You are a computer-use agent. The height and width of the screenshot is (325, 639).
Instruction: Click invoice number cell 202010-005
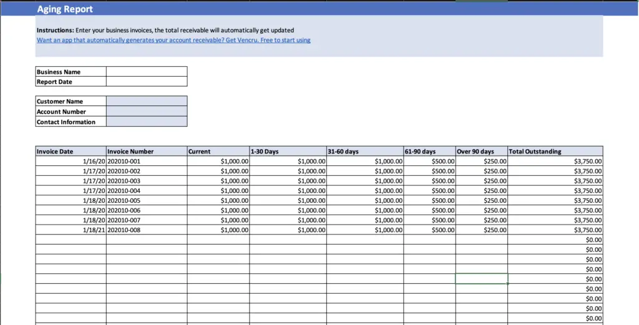coord(147,200)
